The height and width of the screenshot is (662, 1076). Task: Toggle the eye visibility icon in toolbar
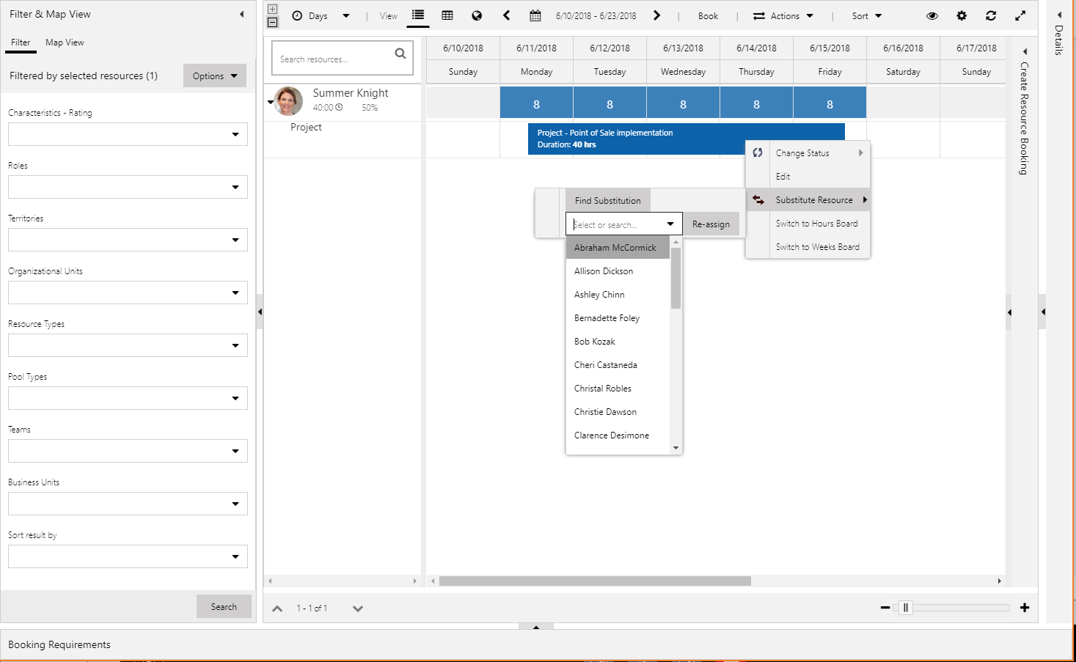[932, 15]
